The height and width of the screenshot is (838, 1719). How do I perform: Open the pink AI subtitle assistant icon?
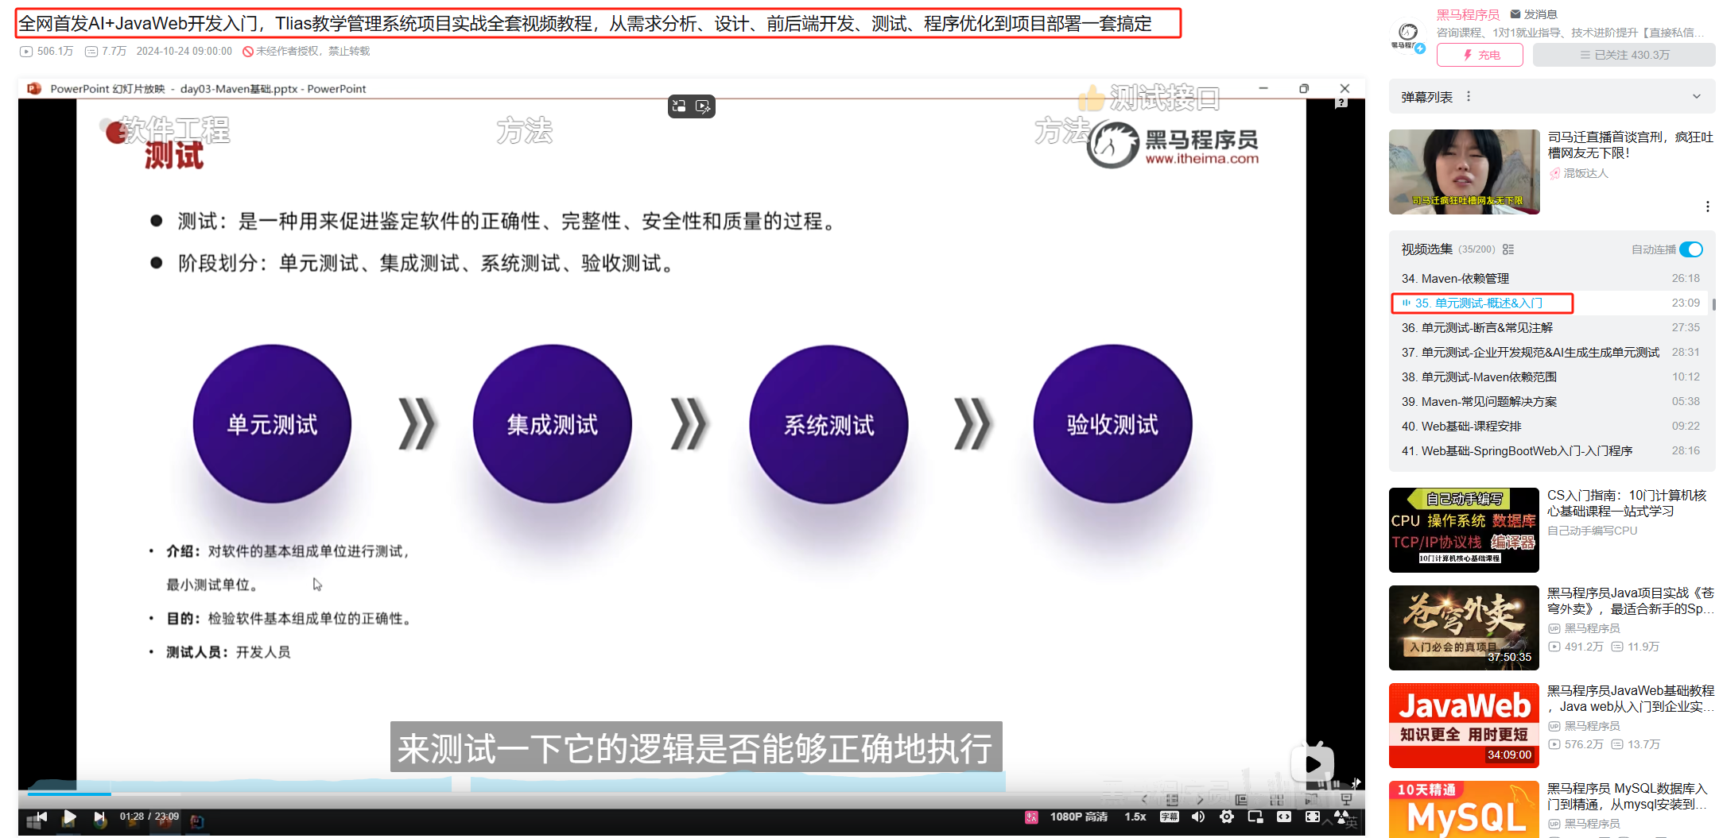(x=1031, y=817)
